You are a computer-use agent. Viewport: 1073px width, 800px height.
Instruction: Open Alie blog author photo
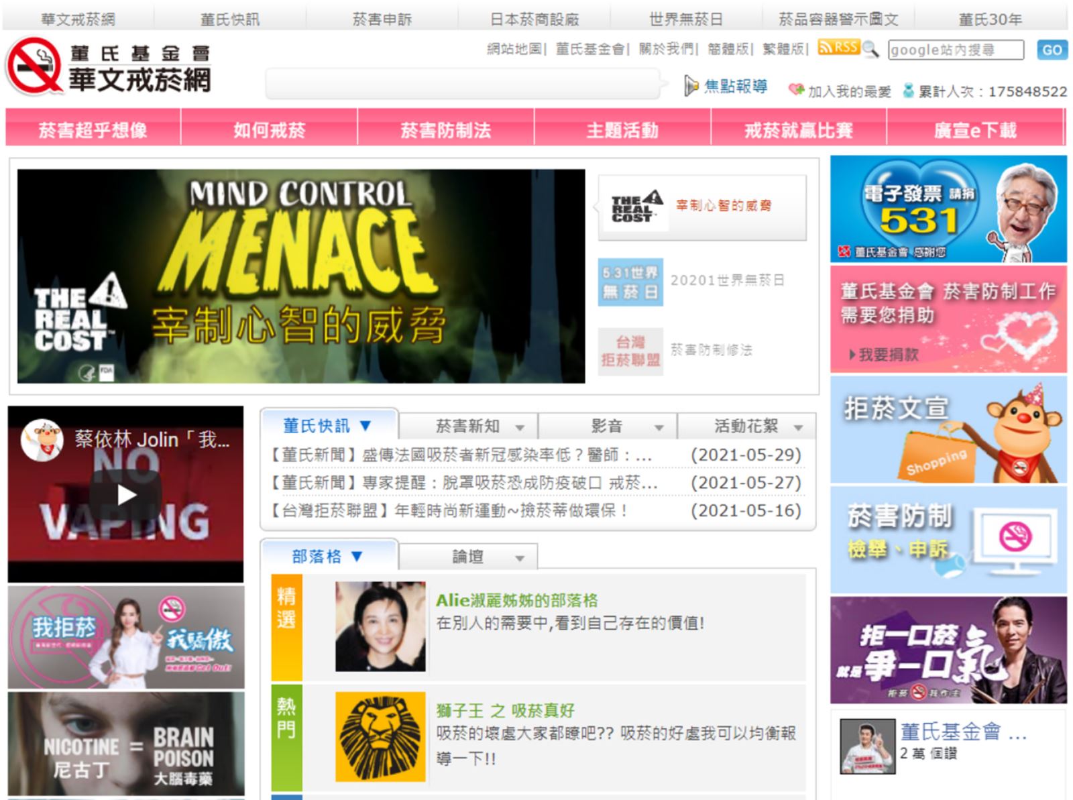tap(380, 626)
